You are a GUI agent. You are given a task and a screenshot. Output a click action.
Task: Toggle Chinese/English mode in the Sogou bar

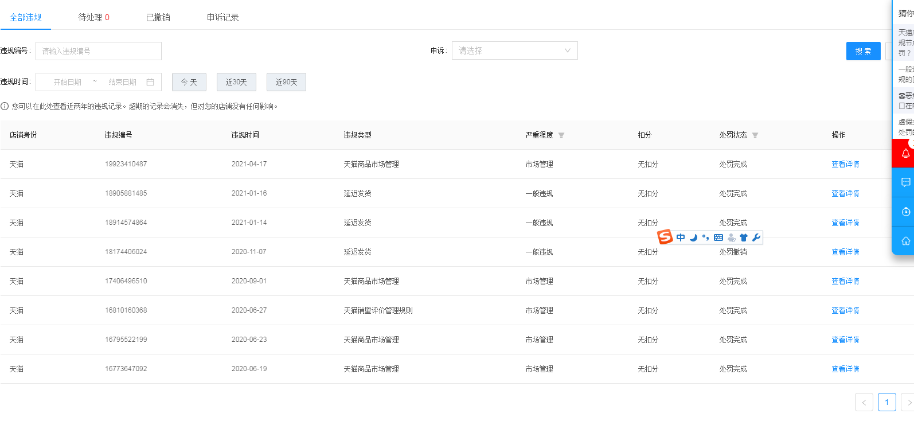pos(681,237)
